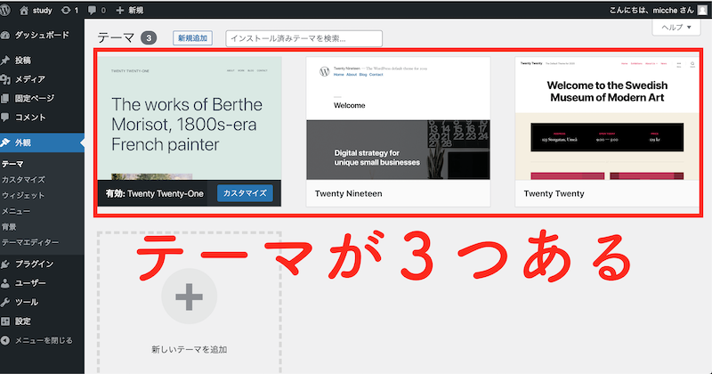Click the 新規追加 button

[192, 38]
